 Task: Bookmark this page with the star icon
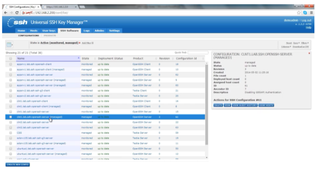(299, 13)
